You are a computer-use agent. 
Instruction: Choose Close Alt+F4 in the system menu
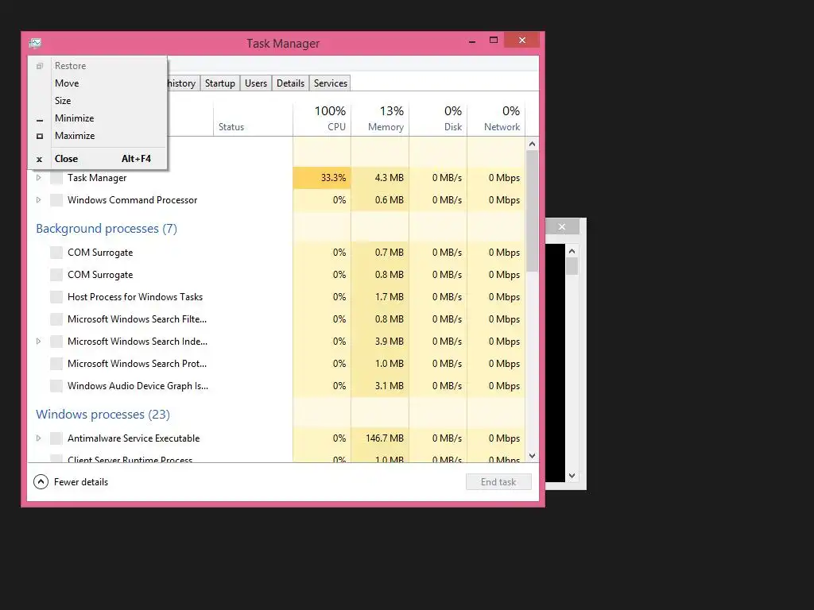(x=98, y=159)
